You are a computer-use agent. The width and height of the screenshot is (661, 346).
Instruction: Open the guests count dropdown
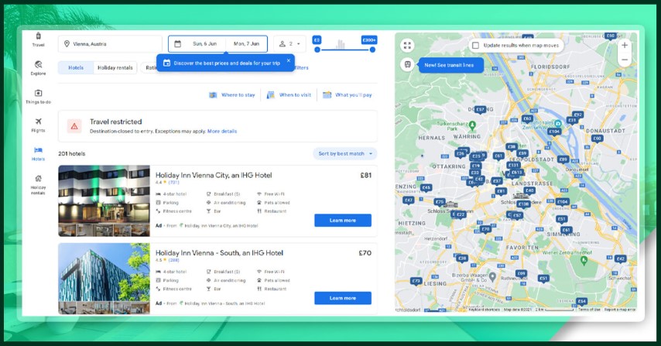coord(290,44)
